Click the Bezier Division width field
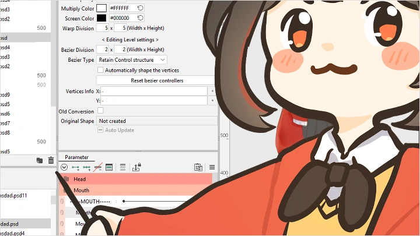Viewport: 420px width, 236px height. [x=103, y=50]
